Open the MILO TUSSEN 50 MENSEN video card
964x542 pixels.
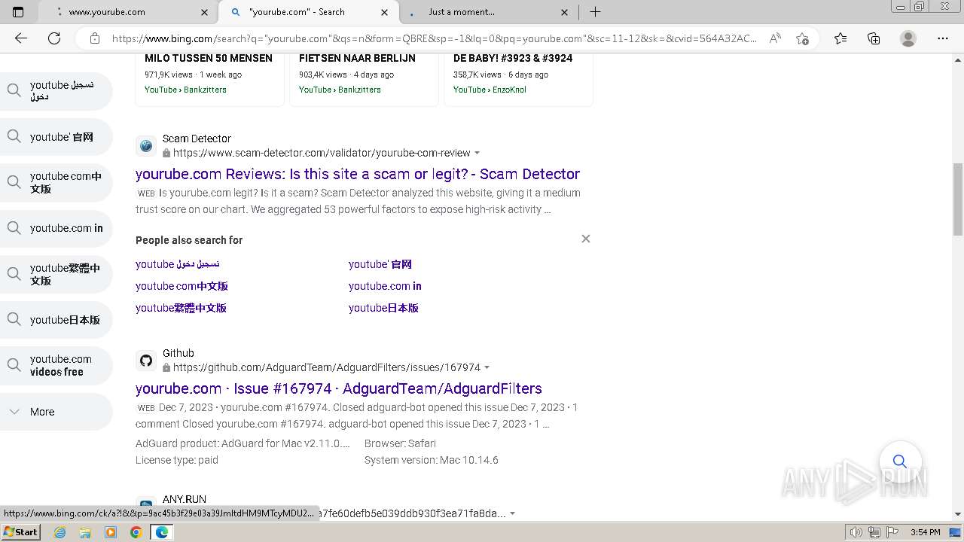209,79
